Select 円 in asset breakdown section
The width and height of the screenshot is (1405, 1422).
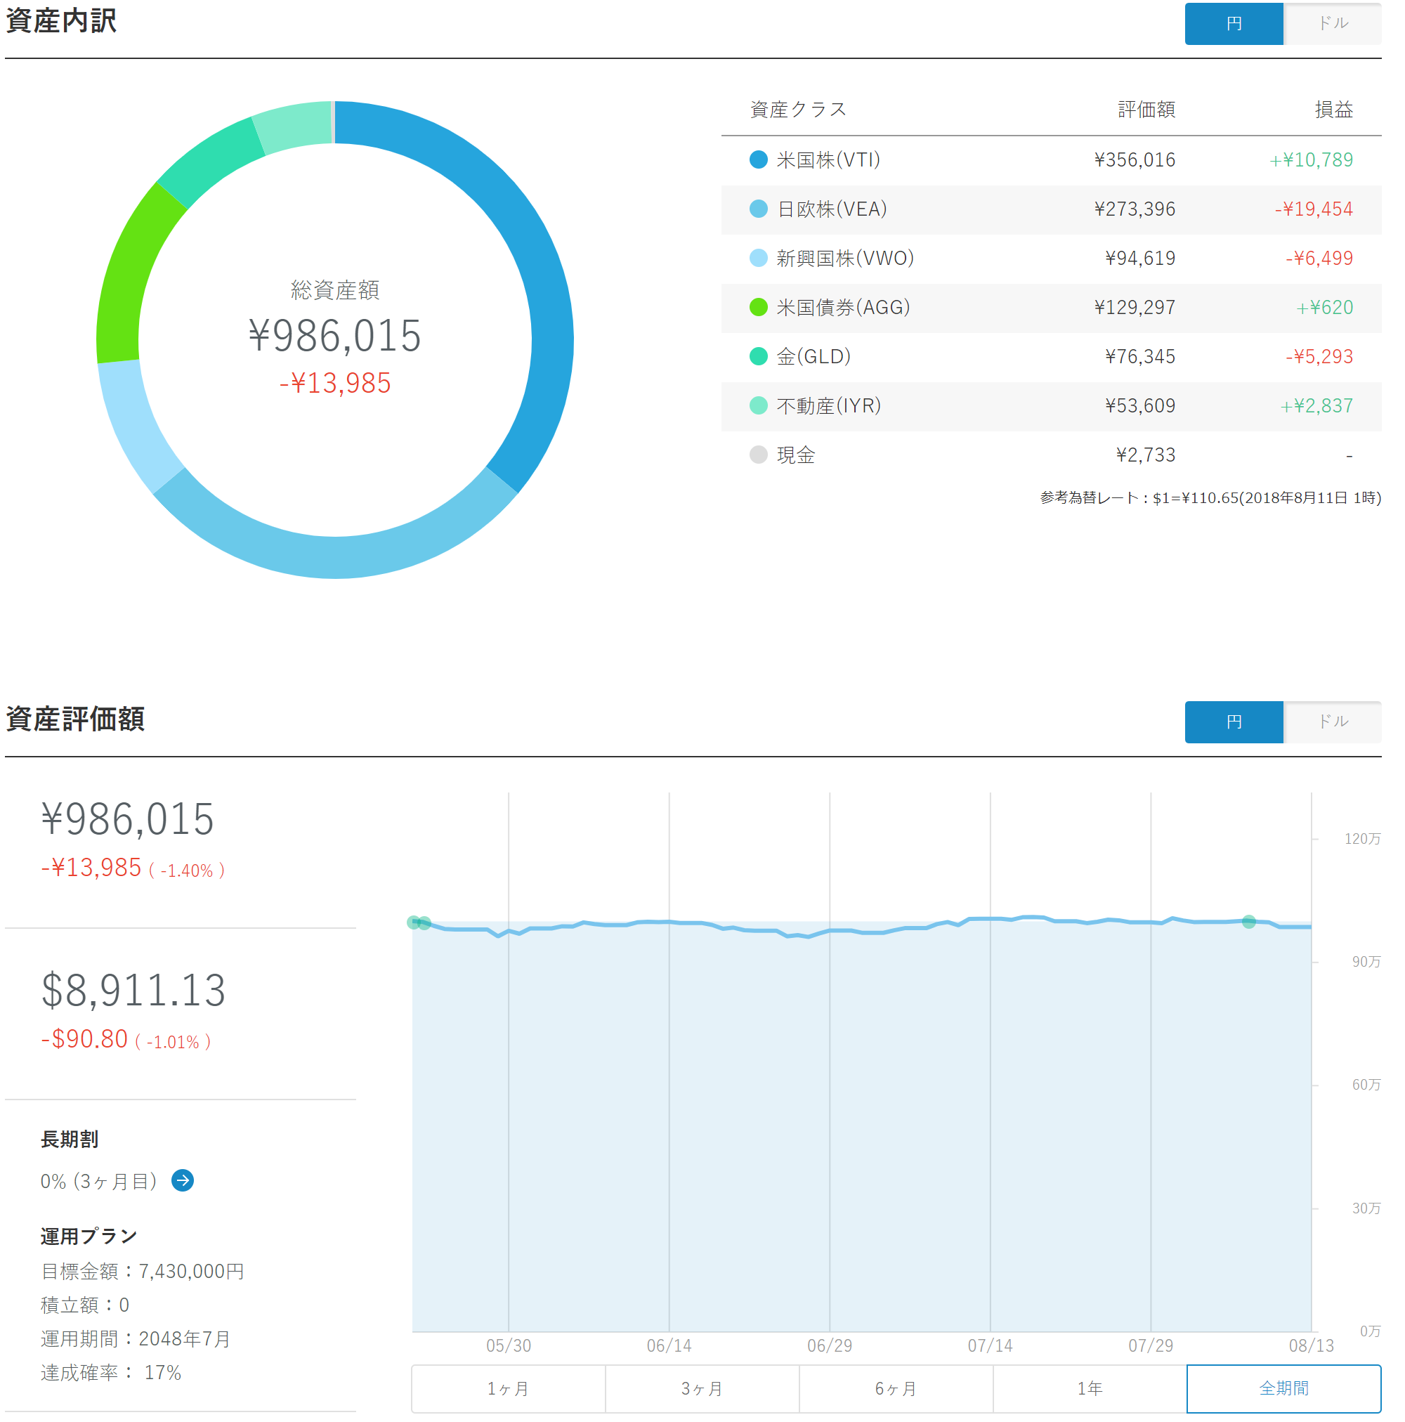(1234, 24)
